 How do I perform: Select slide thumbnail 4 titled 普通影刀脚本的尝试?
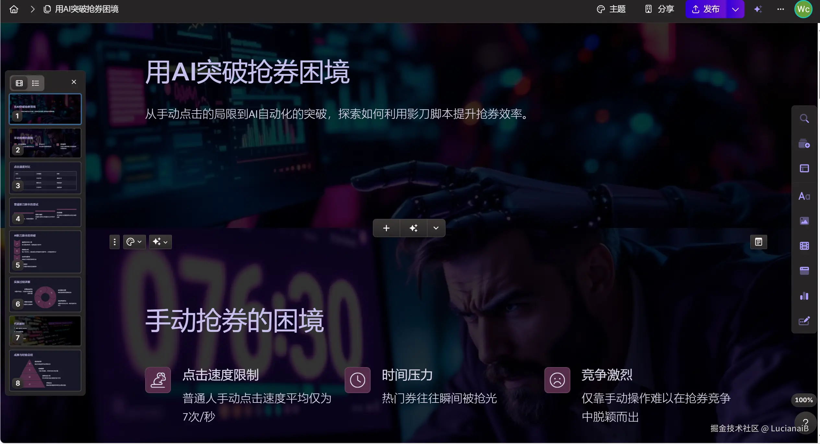coord(45,212)
